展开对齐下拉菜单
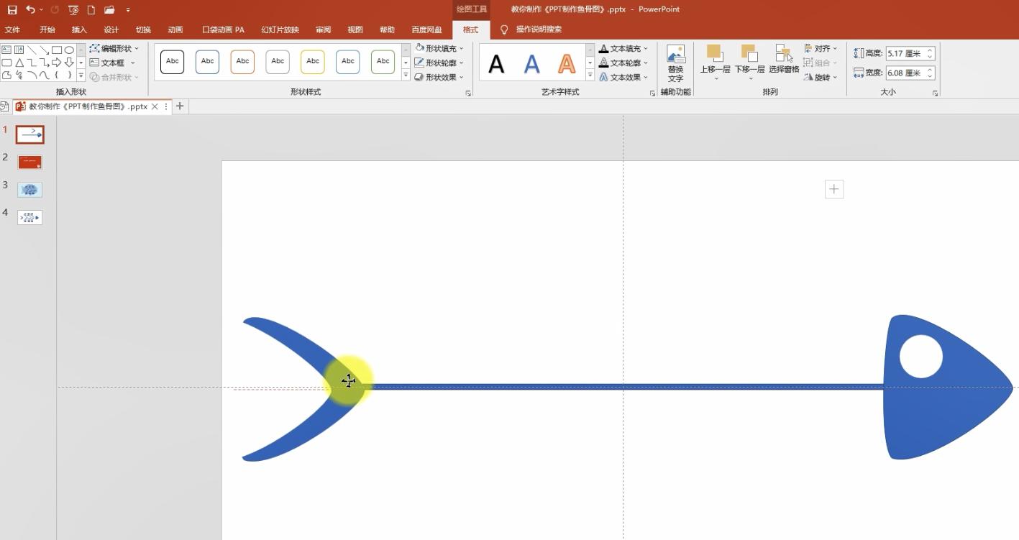 tap(822, 47)
